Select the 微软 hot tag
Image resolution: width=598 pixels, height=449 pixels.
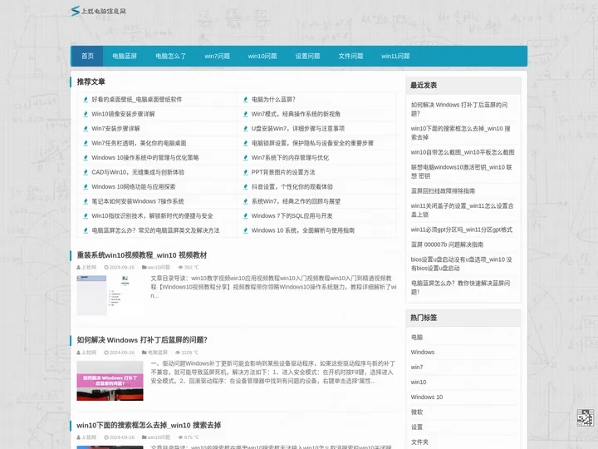(417, 412)
